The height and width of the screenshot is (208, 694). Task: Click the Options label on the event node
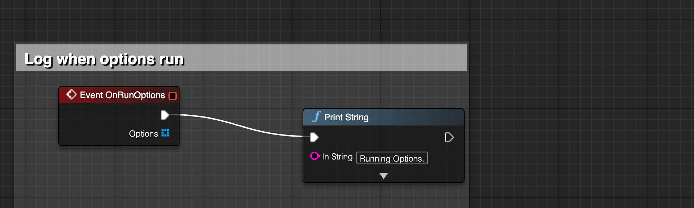point(143,133)
